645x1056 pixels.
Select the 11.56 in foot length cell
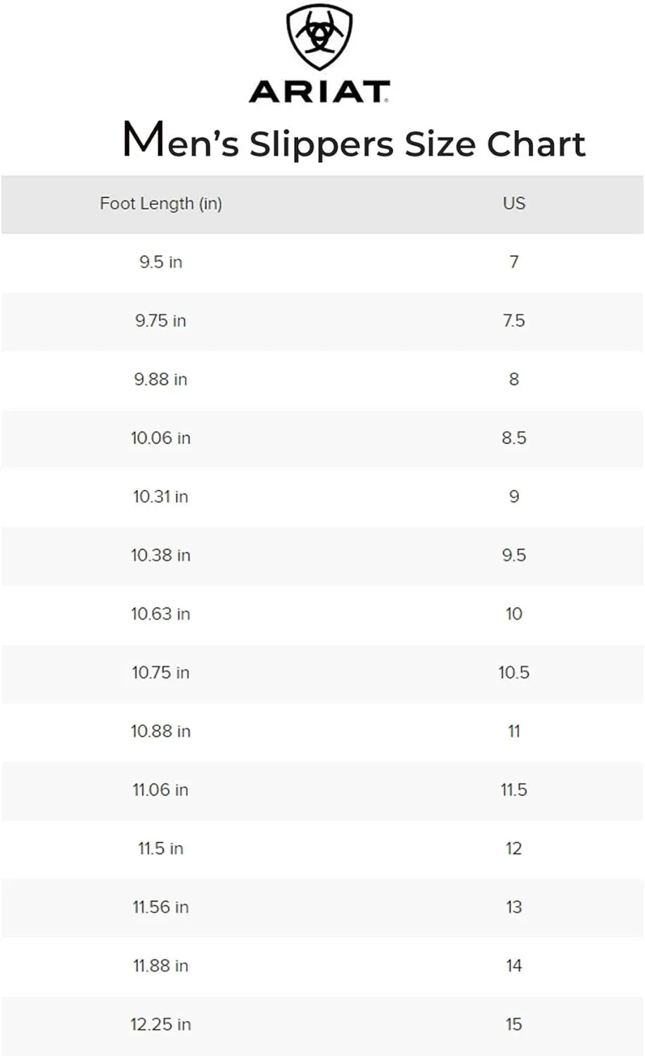161,907
